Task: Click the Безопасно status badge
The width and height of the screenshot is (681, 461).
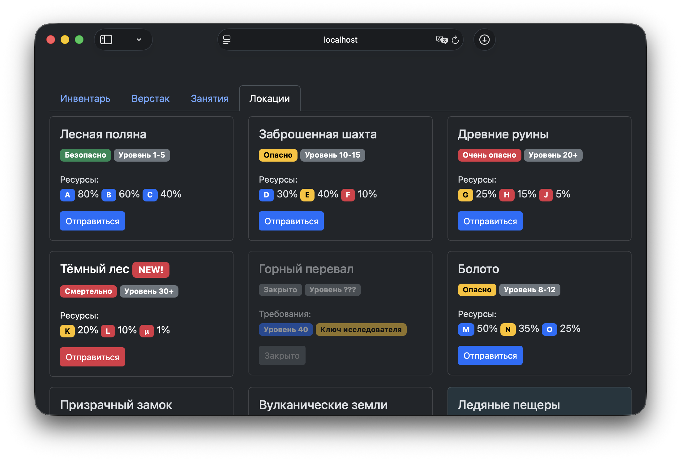Action: pos(85,155)
